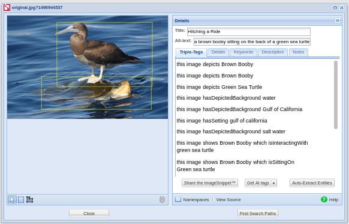Open the Namespaces book icon
This screenshot has width=349, height=224.
[178, 199]
